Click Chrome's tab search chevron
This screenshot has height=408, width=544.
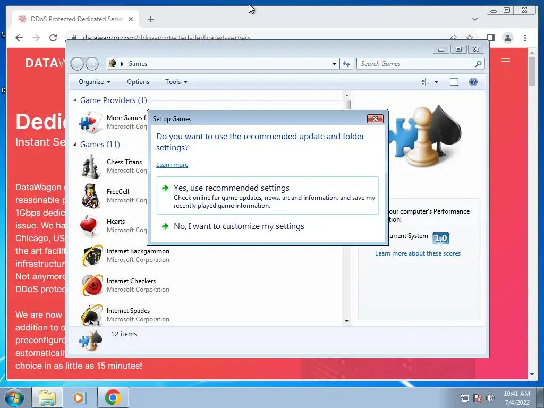[x=474, y=19]
